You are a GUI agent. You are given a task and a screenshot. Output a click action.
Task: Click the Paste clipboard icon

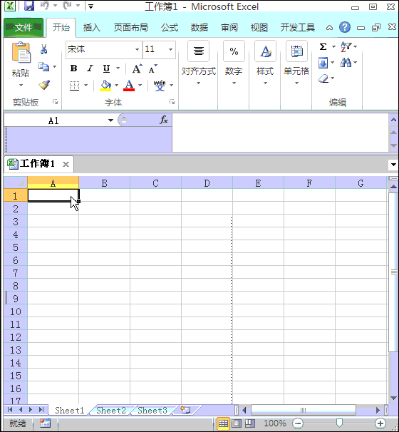click(21, 52)
